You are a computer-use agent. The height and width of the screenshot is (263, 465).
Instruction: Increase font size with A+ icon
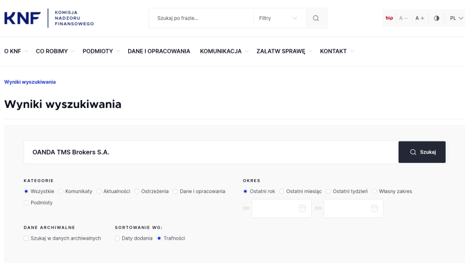point(420,18)
